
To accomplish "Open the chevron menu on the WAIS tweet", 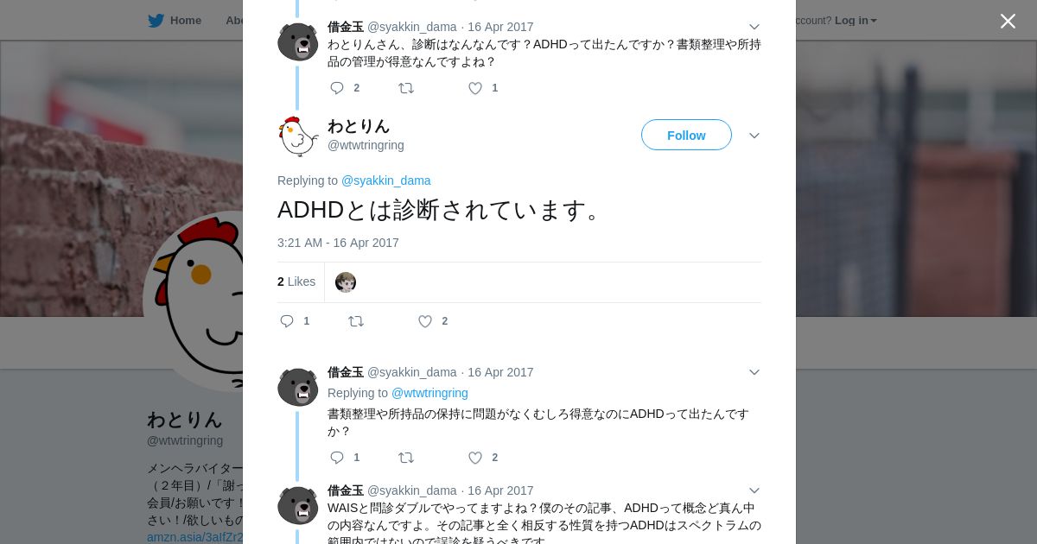I will point(754,490).
